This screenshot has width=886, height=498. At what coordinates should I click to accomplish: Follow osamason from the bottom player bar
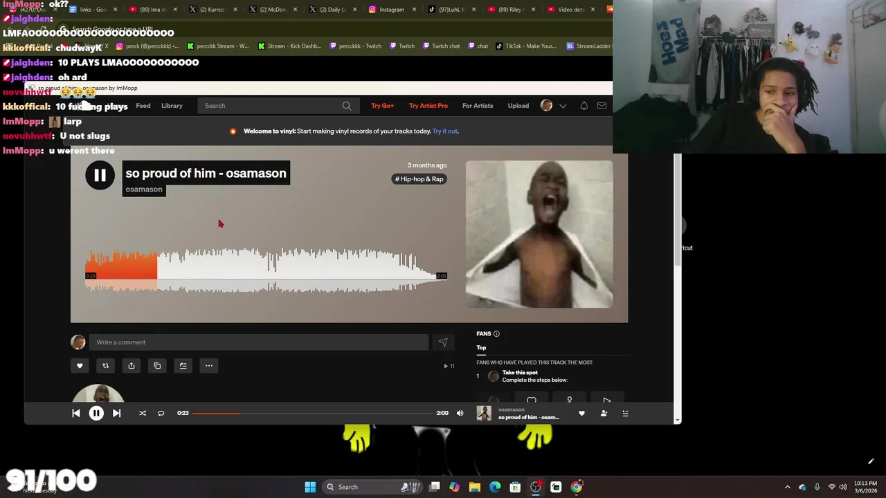604,413
